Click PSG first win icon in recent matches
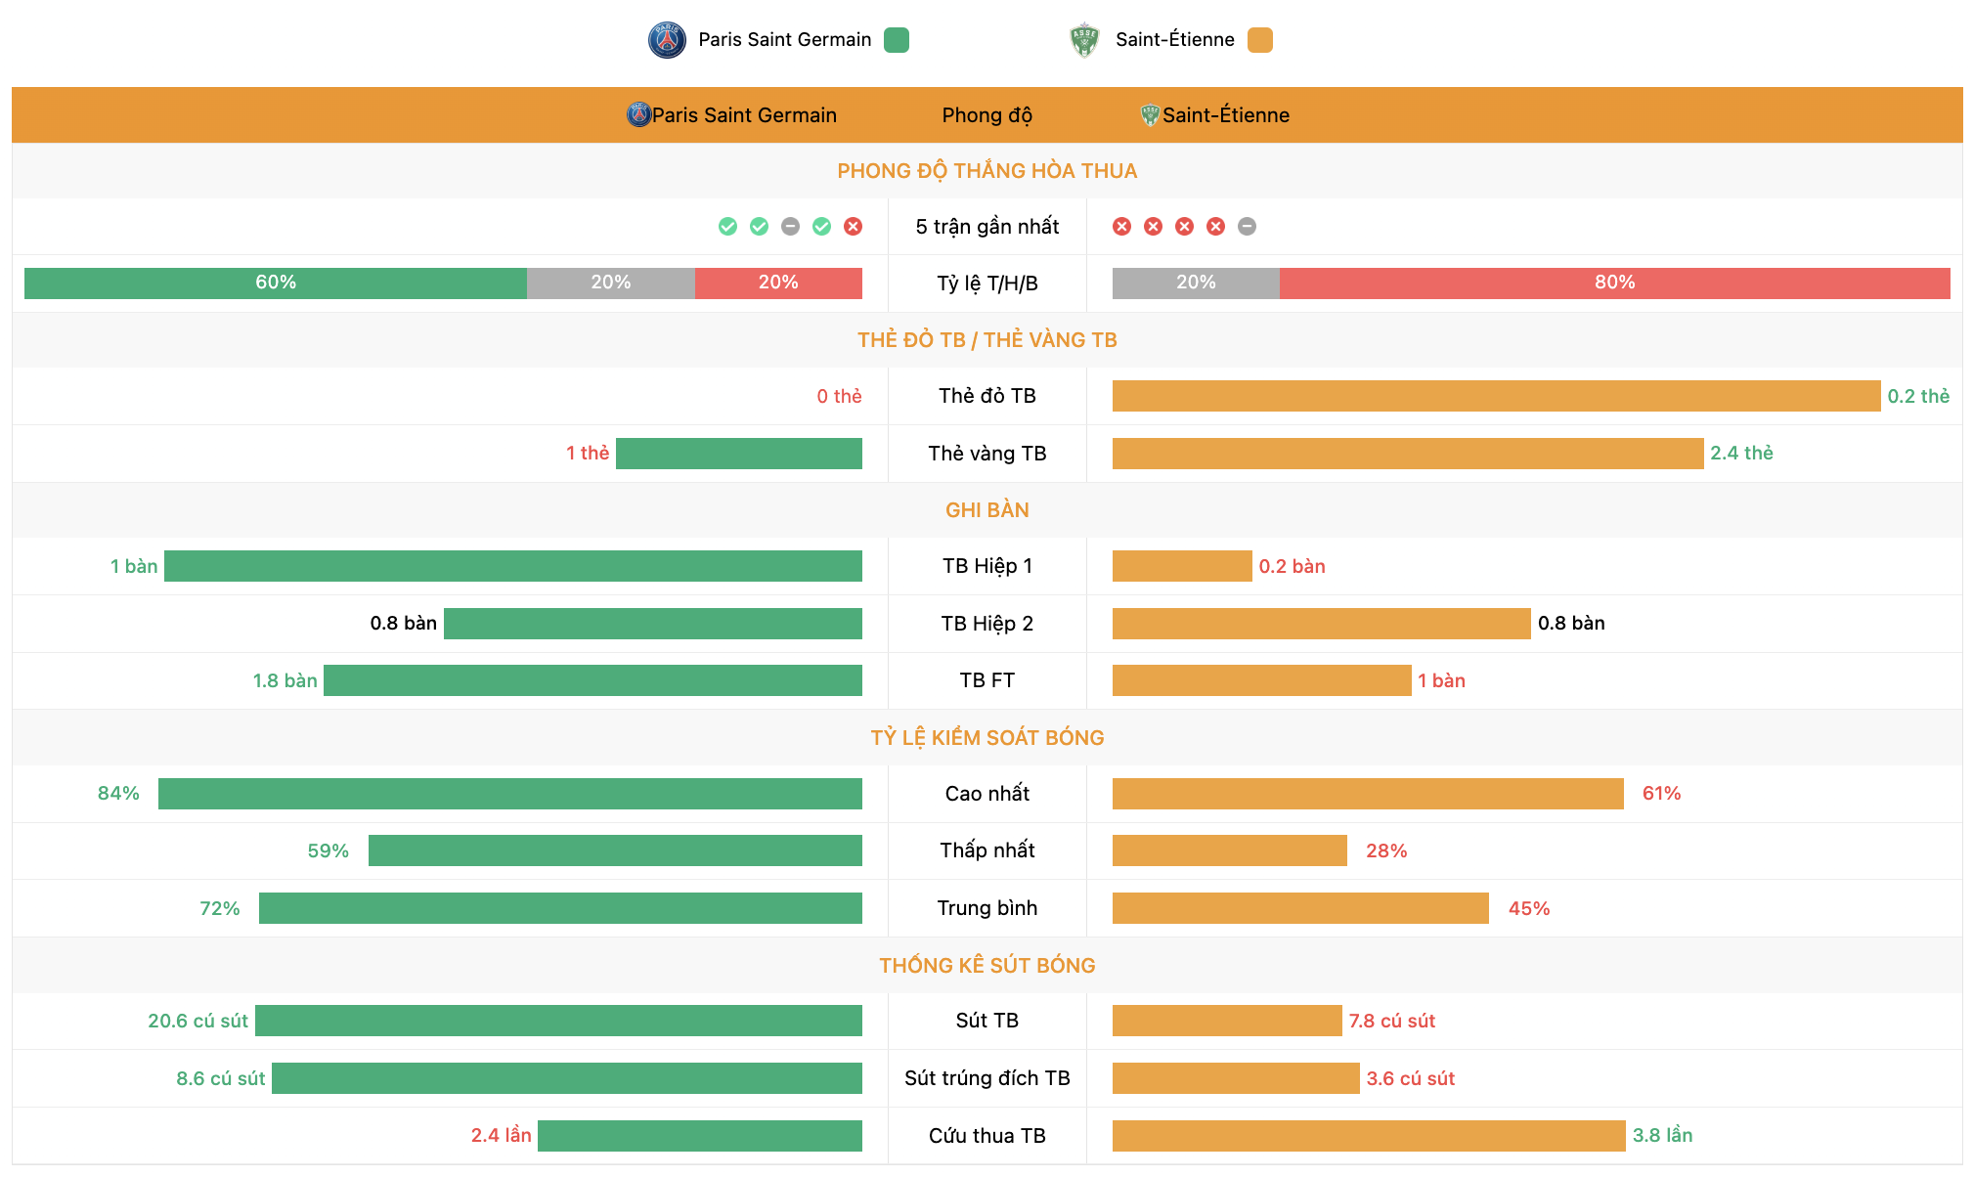 point(727,227)
